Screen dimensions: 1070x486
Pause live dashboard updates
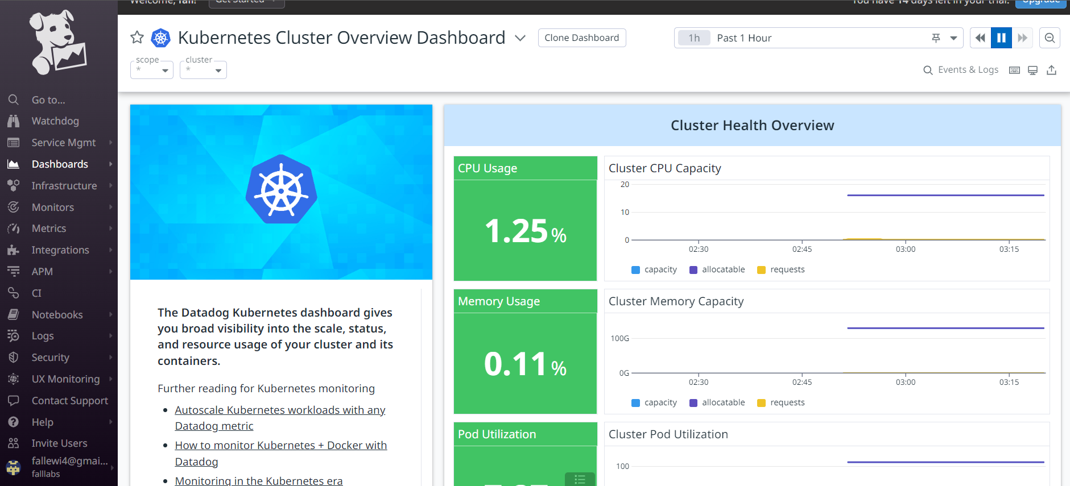tap(1001, 38)
